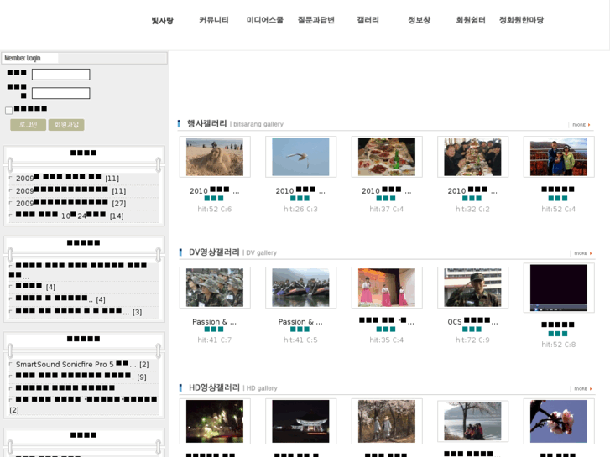Open more link for 행사갤러리

[x=581, y=125]
